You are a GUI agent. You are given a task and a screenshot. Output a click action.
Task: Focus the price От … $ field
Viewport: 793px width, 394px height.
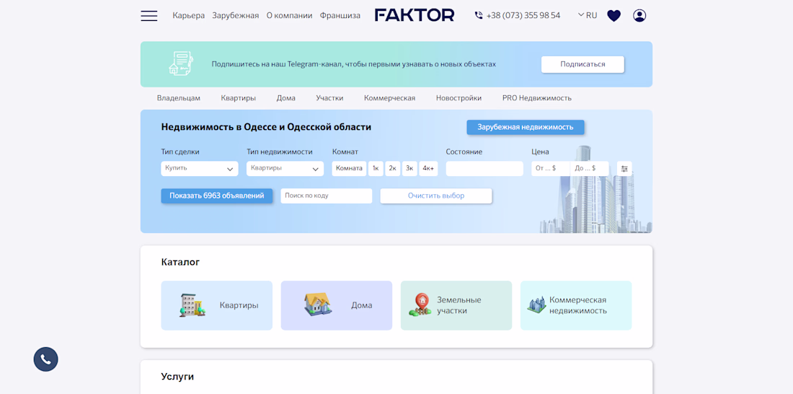[551, 169]
